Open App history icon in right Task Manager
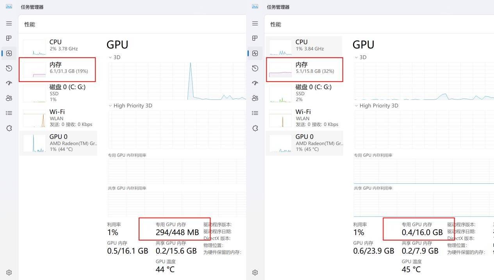This screenshot has width=494, height=280. [x=255, y=68]
